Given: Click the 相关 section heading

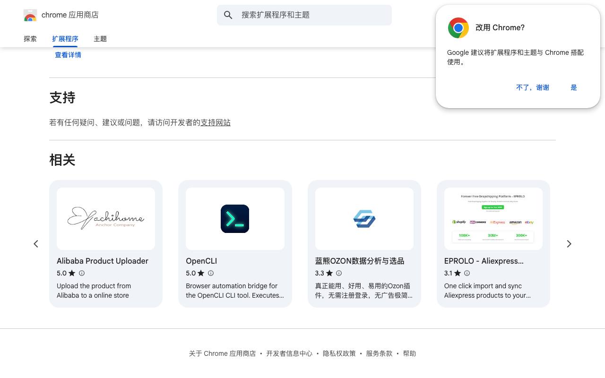Looking at the screenshot, I should pos(62,160).
